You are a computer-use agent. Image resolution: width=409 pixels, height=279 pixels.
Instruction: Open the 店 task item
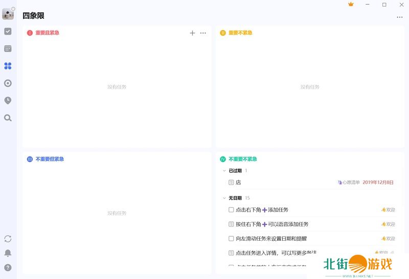click(238, 182)
